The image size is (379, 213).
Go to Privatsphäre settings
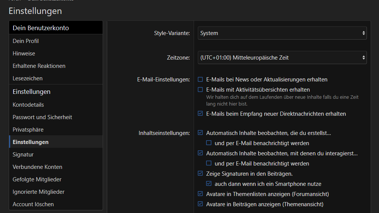[x=28, y=130]
